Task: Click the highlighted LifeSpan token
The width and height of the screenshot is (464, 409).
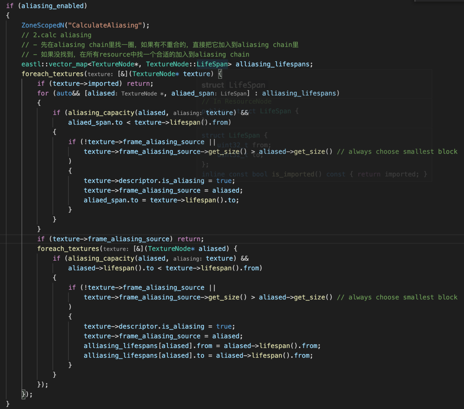Action: pyautogui.click(x=212, y=64)
